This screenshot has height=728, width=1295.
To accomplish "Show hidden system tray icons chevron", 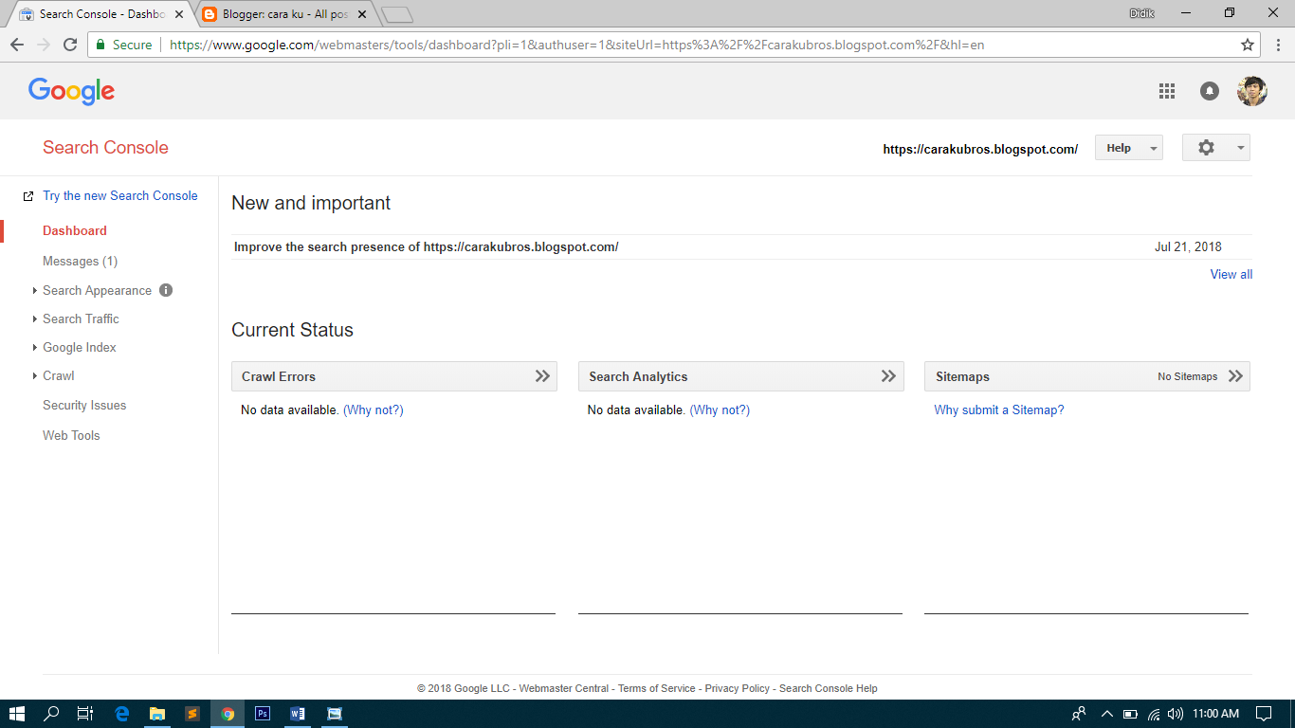I will click(x=1106, y=714).
